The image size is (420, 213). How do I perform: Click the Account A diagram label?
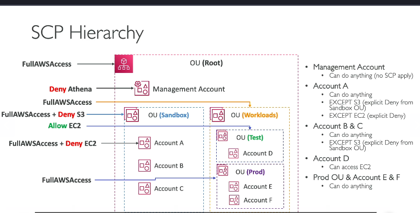click(169, 143)
